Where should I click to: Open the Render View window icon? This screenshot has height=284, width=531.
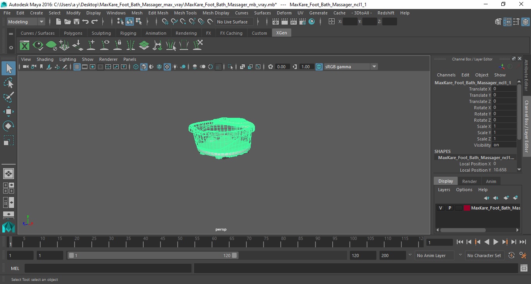point(276,22)
